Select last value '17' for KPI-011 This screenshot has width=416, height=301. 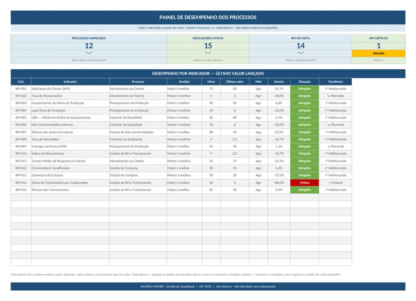(x=234, y=161)
